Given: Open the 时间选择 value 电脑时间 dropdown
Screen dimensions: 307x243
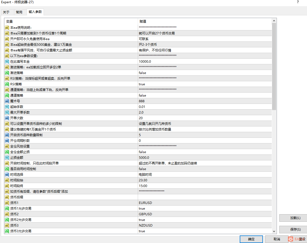Looking at the screenshot, I should 205,174.
